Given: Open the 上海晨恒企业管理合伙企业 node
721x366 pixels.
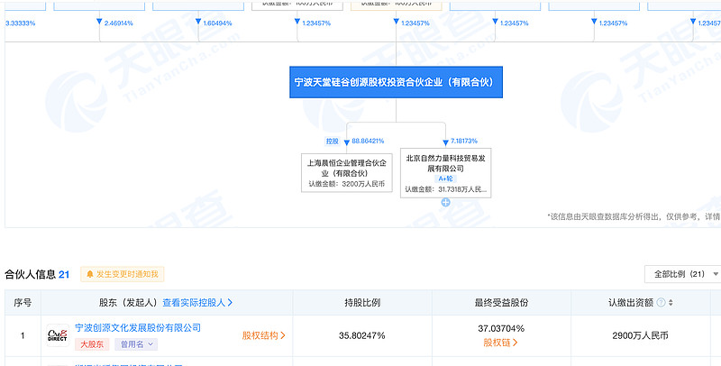Looking at the screenshot, I should click(347, 173).
